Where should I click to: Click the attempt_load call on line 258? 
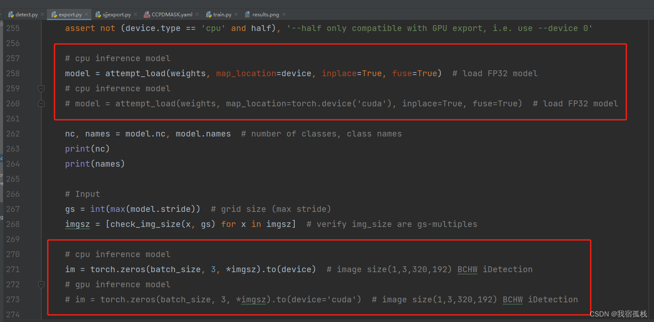point(135,74)
